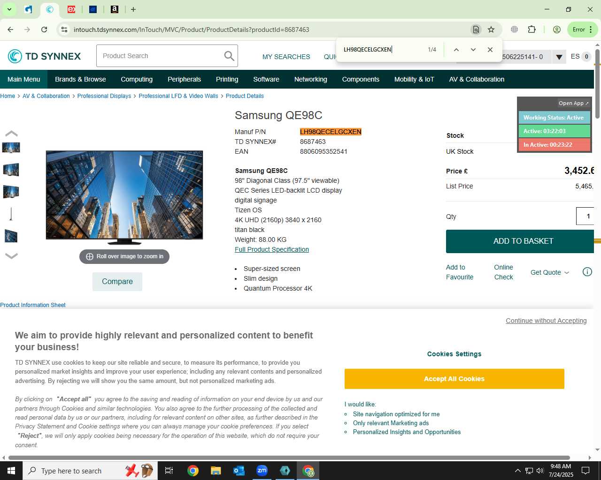601x480 pixels.
Task: Select the side-view stand thumbnail
Action: tap(11, 214)
